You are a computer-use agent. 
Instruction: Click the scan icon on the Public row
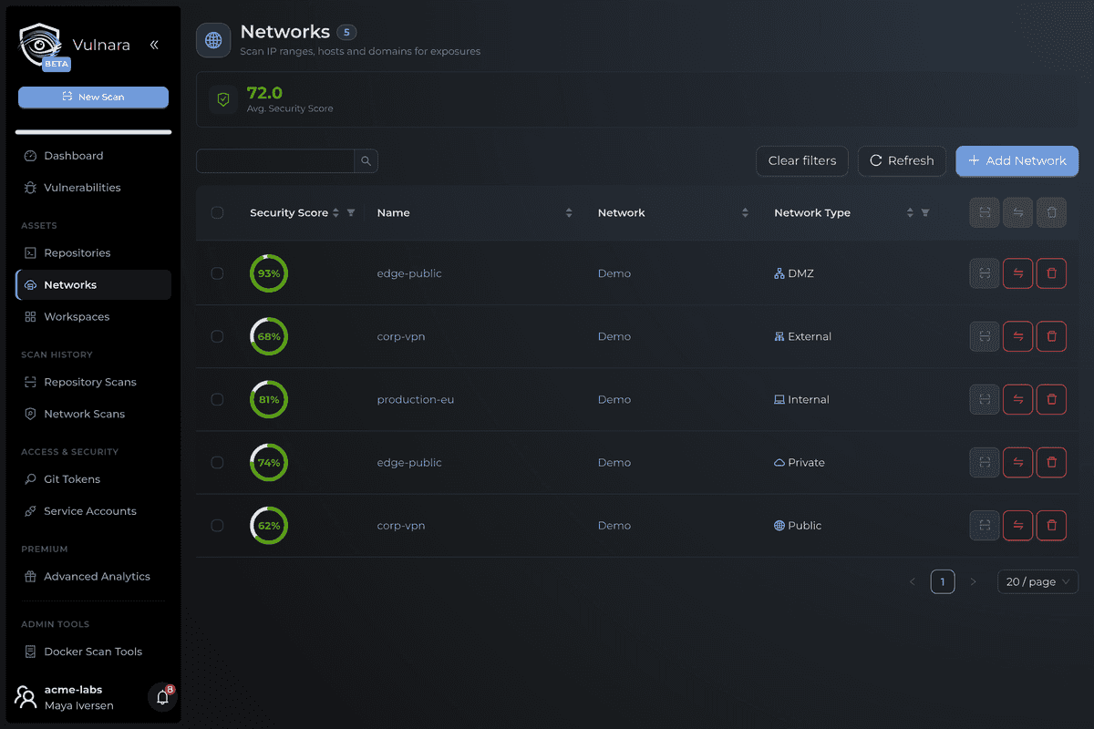(x=985, y=525)
